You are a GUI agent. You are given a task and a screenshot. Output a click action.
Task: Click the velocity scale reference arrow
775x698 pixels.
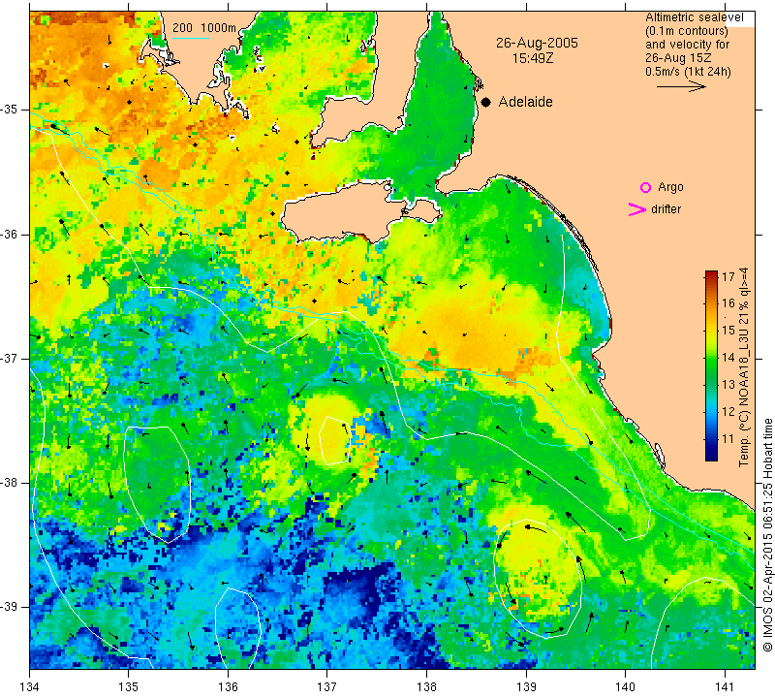click(681, 86)
